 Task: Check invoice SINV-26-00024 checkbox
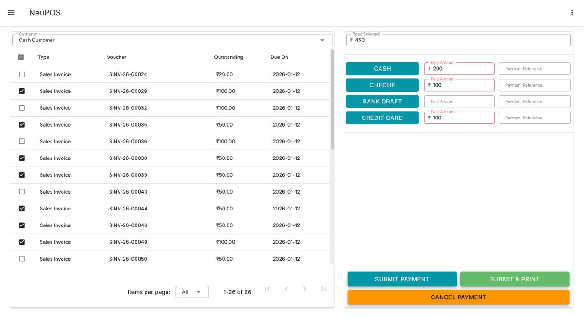tap(21, 74)
